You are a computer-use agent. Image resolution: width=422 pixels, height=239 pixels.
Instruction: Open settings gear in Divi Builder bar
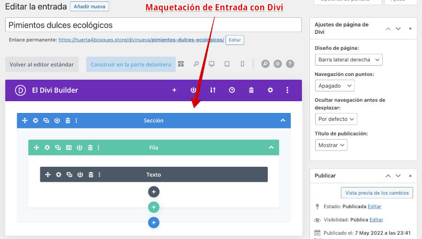coord(270,90)
